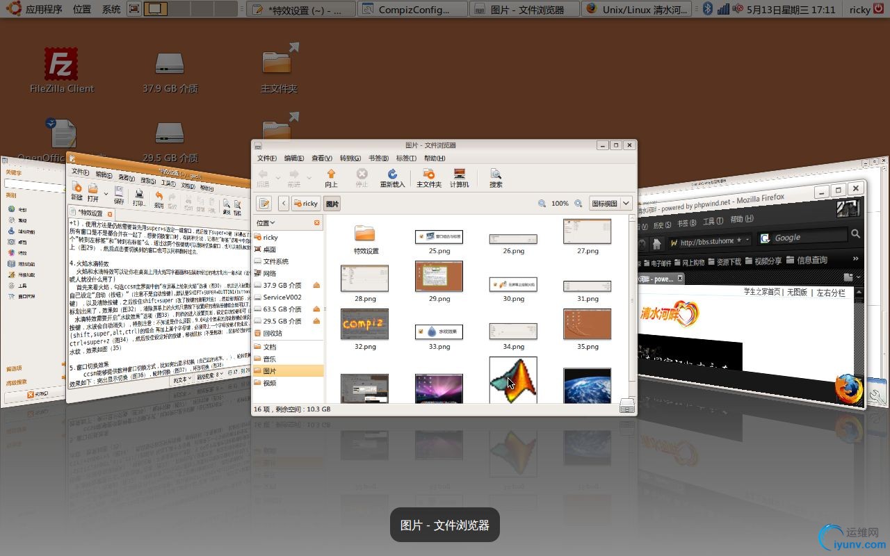
Task: Click the 重新载入 (Reload) icon in file browser
Action: click(392, 178)
